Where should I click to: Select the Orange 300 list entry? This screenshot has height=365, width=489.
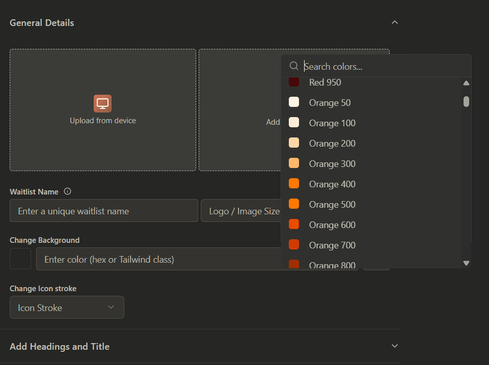(x=332, y=164)
